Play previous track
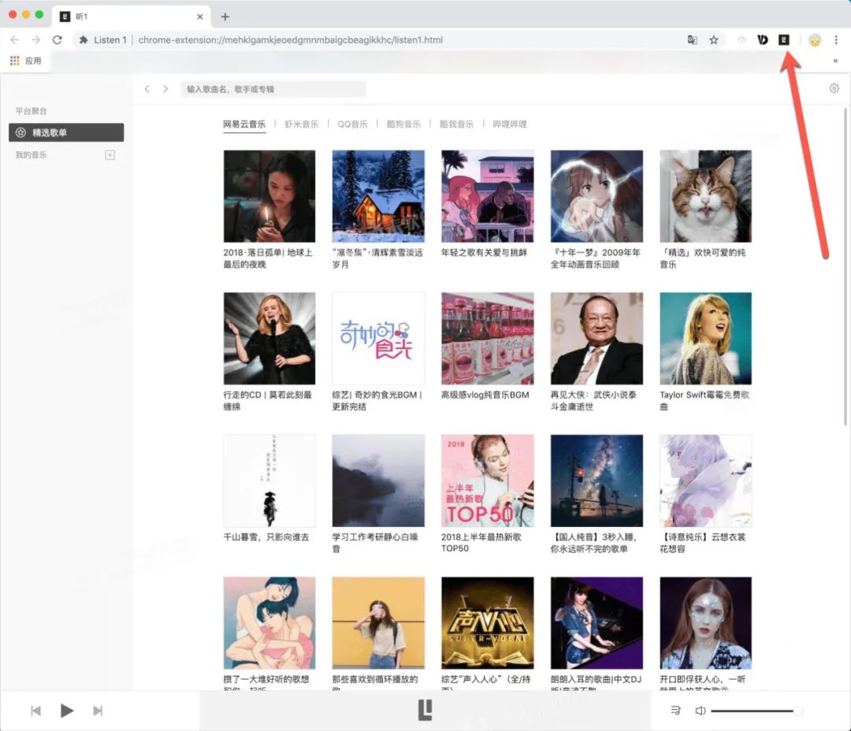The image size is (851, 731). point(35,711)
